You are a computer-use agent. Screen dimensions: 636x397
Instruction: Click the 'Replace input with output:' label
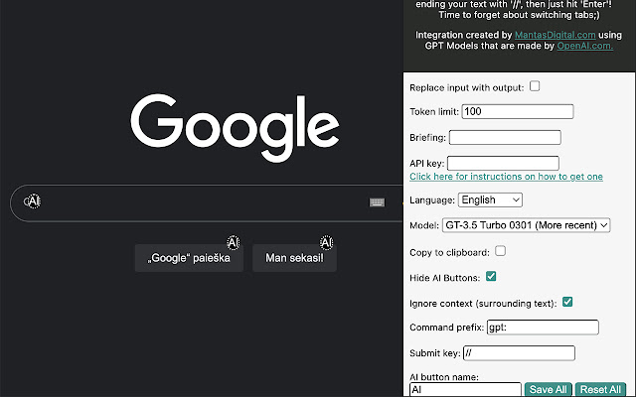(466, 88)
